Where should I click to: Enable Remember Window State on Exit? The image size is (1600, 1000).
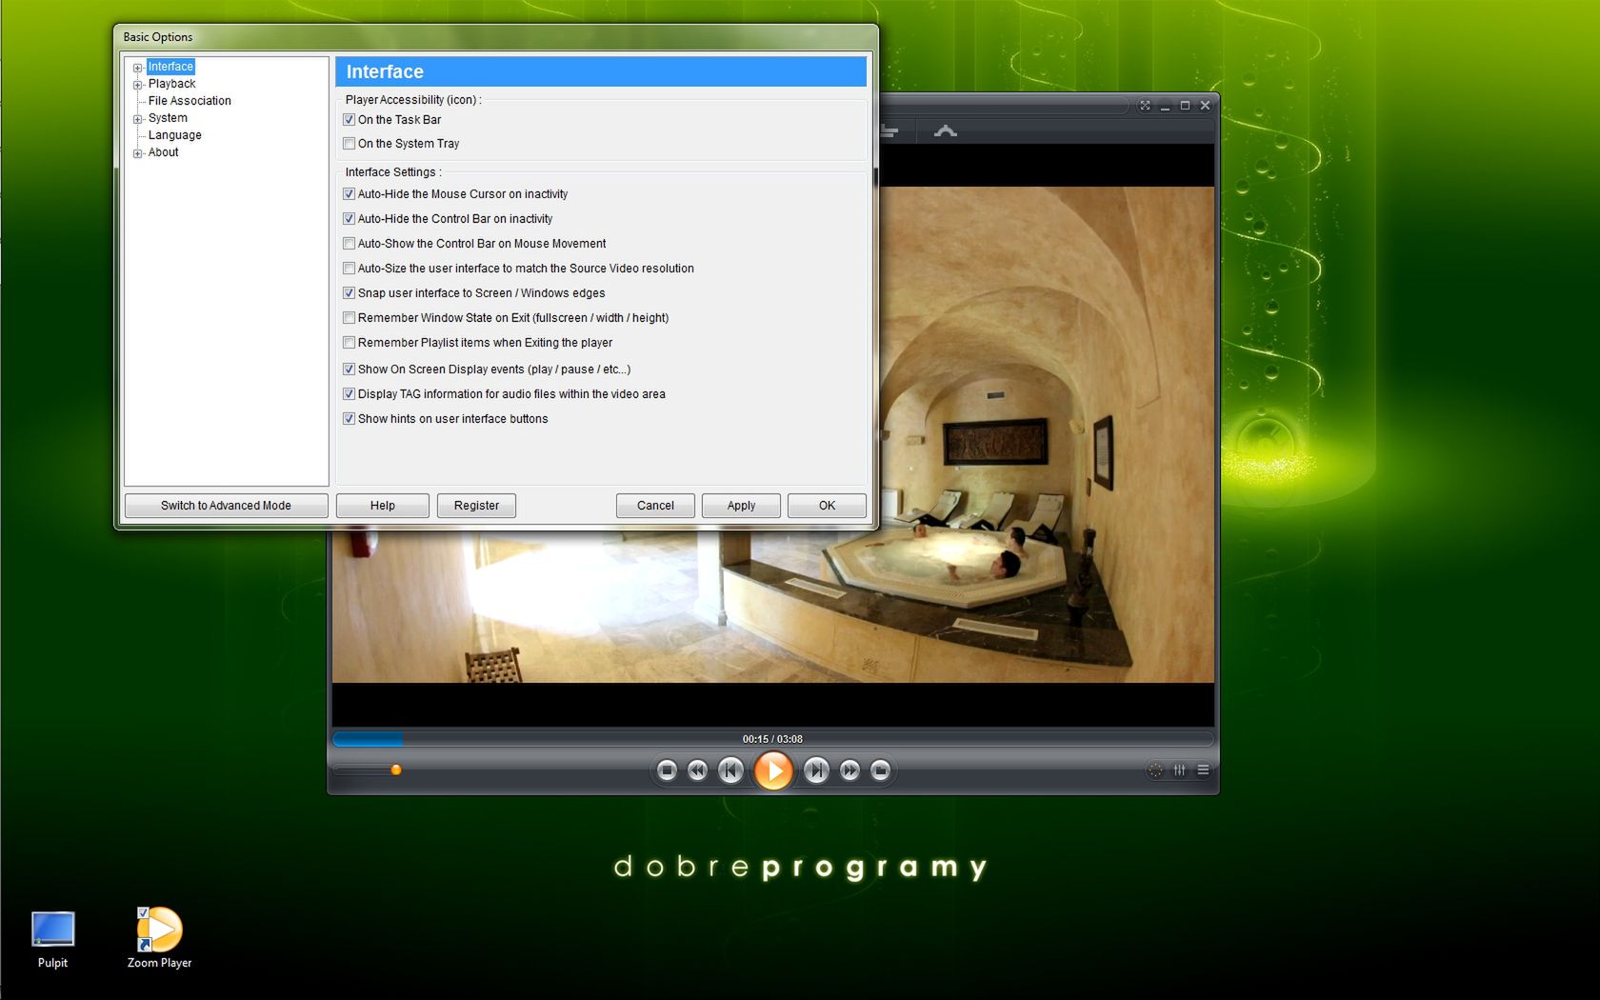click(349, 318)
